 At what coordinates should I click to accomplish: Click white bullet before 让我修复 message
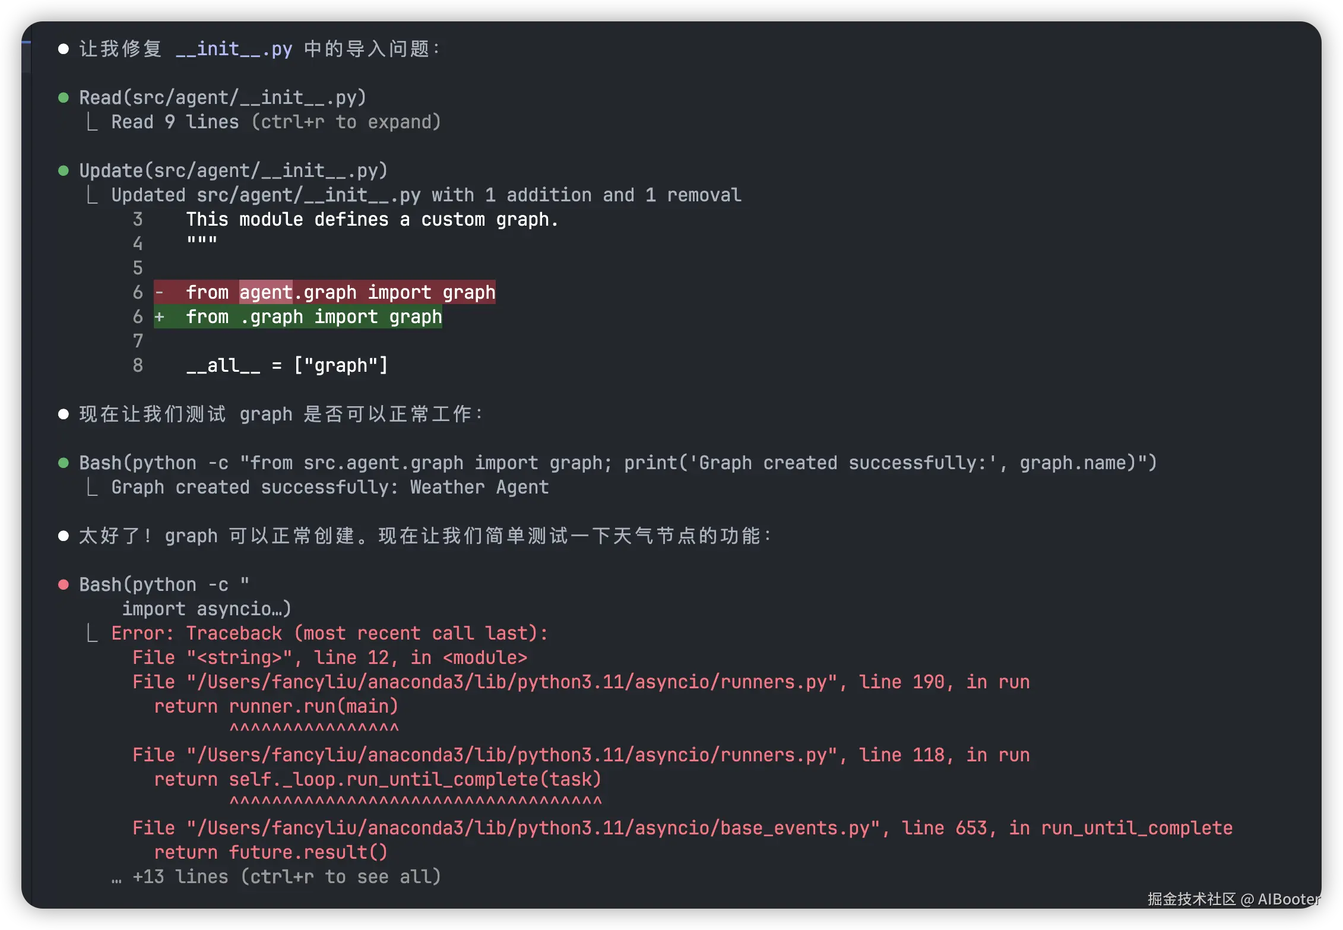point(64,49)
